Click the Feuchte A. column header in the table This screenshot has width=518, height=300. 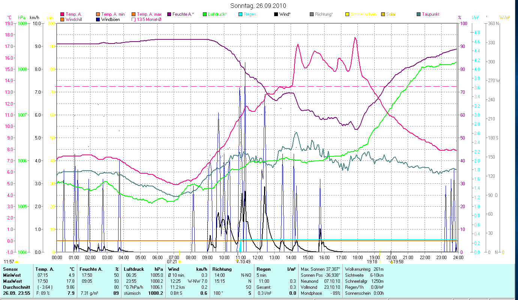pyautogui.click(x=90, y=269)
